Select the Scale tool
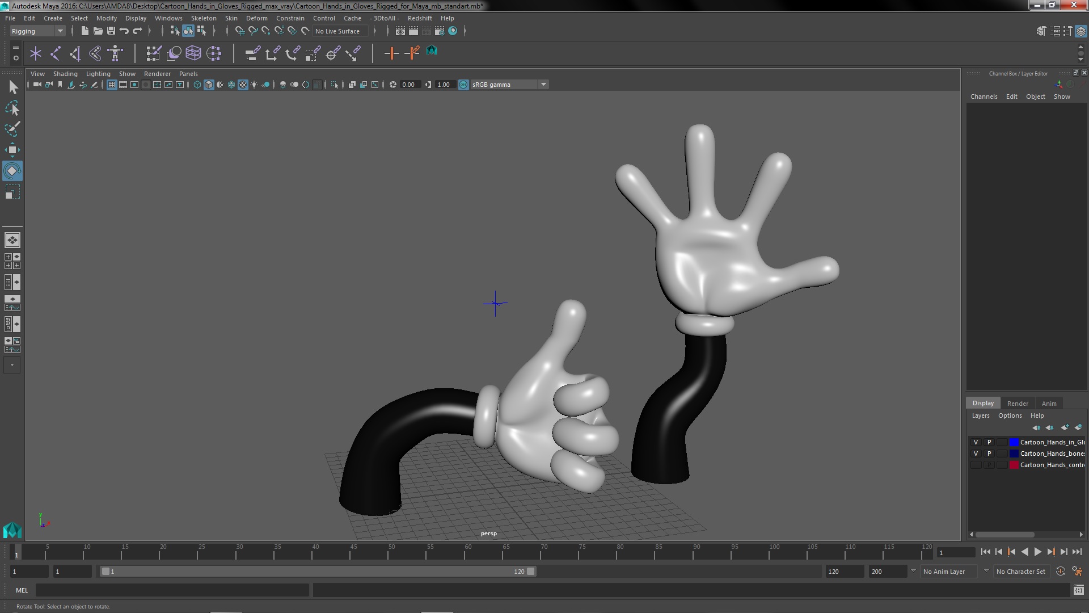 pos(12,192)
